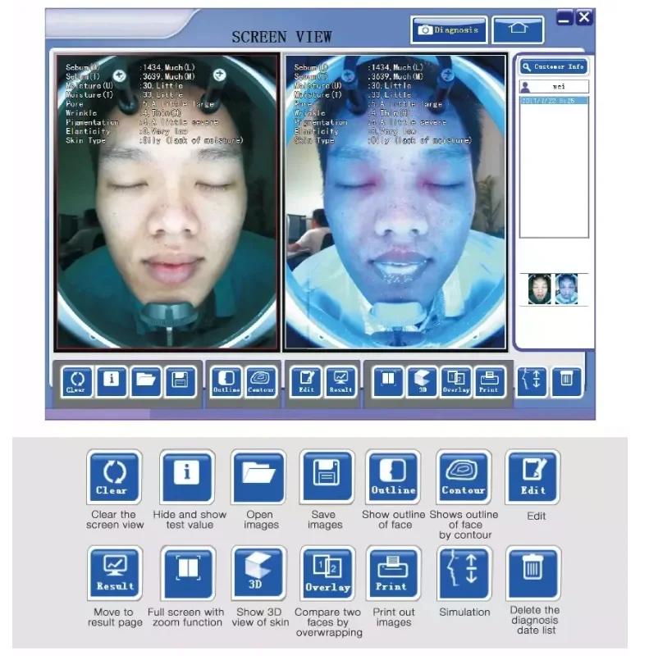
Task: Click legend icon captioned 'Delete the diagnosis date list'
Action: [x=533, y=573]
